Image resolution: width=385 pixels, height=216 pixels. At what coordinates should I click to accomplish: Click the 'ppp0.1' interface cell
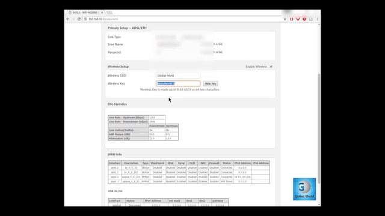tap(115, 177)
